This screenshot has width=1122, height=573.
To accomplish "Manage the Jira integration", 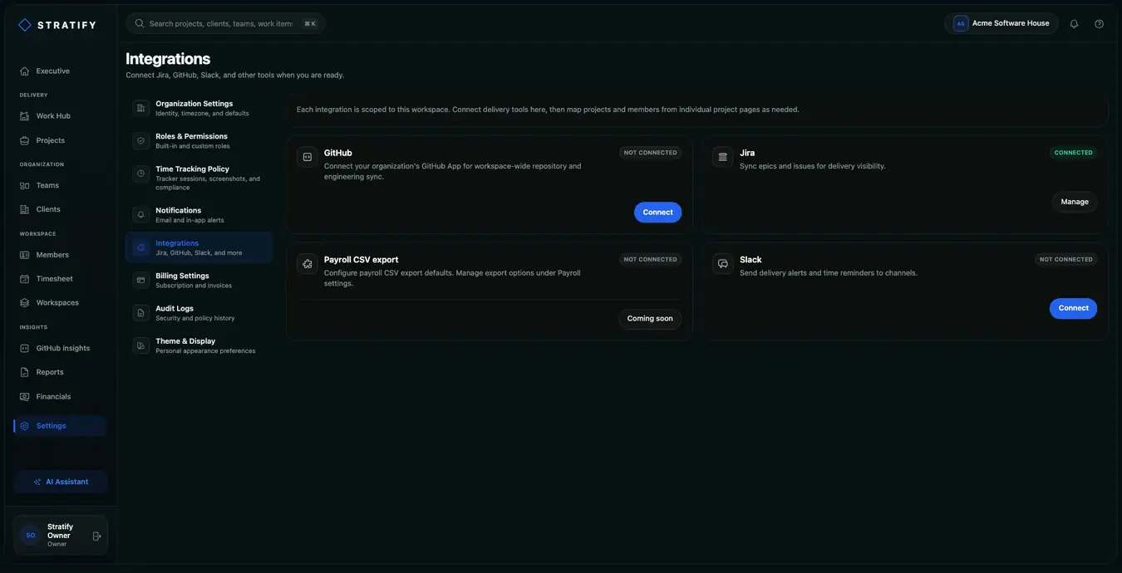I will tap(1075, 202).
